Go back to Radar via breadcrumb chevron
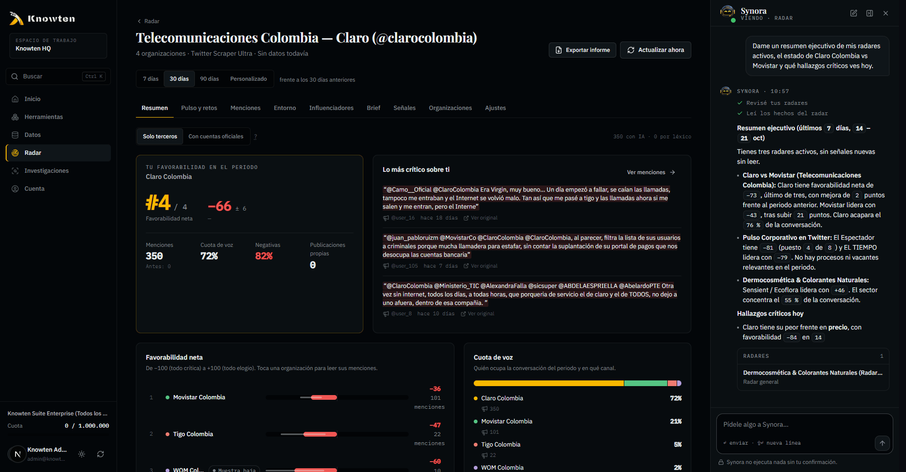The height and width of the screenshot is (472, 906). point(139,21)
